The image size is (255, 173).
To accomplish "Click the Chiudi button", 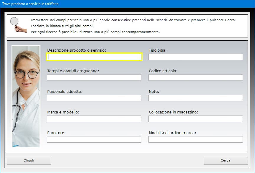I will (x=29, y=160).
